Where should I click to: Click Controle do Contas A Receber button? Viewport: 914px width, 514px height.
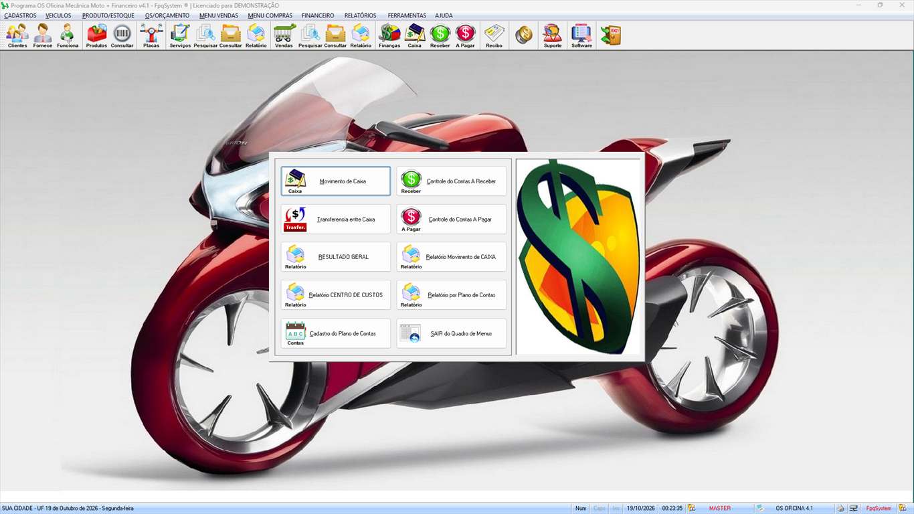pos(452,181)
